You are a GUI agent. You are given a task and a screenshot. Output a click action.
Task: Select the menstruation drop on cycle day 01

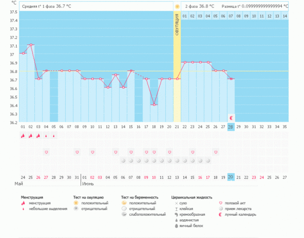tap(23, 136)
